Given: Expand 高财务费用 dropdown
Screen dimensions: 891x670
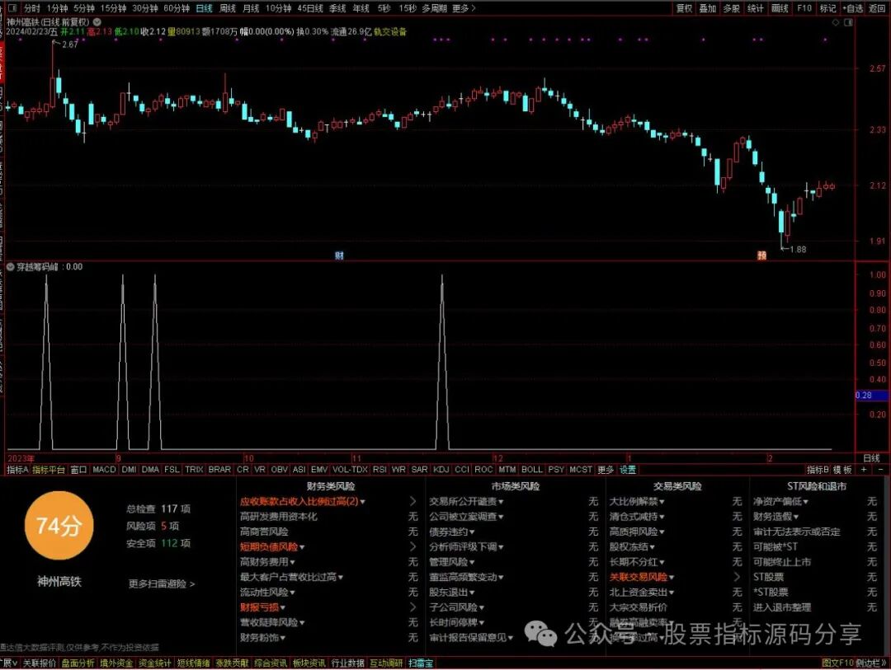Looking at the screenshot, I should point(292,562).
